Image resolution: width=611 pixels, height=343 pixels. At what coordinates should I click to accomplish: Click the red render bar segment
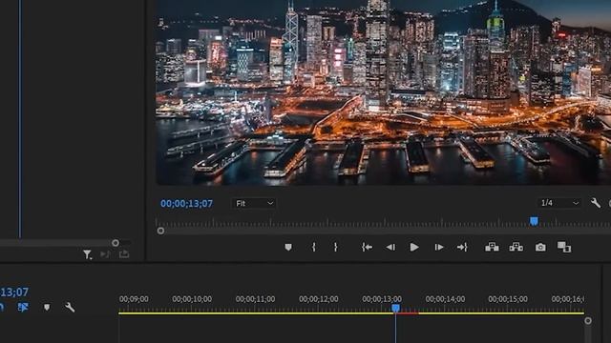(x=408, y=313)
